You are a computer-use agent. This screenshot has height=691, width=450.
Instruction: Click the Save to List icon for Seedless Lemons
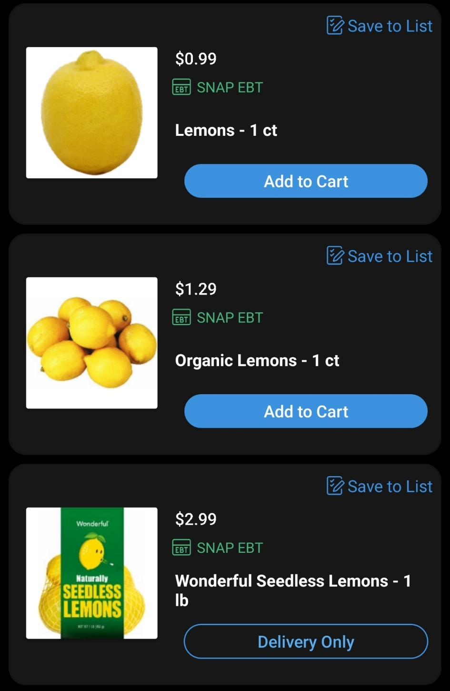(x=335, y=486)
